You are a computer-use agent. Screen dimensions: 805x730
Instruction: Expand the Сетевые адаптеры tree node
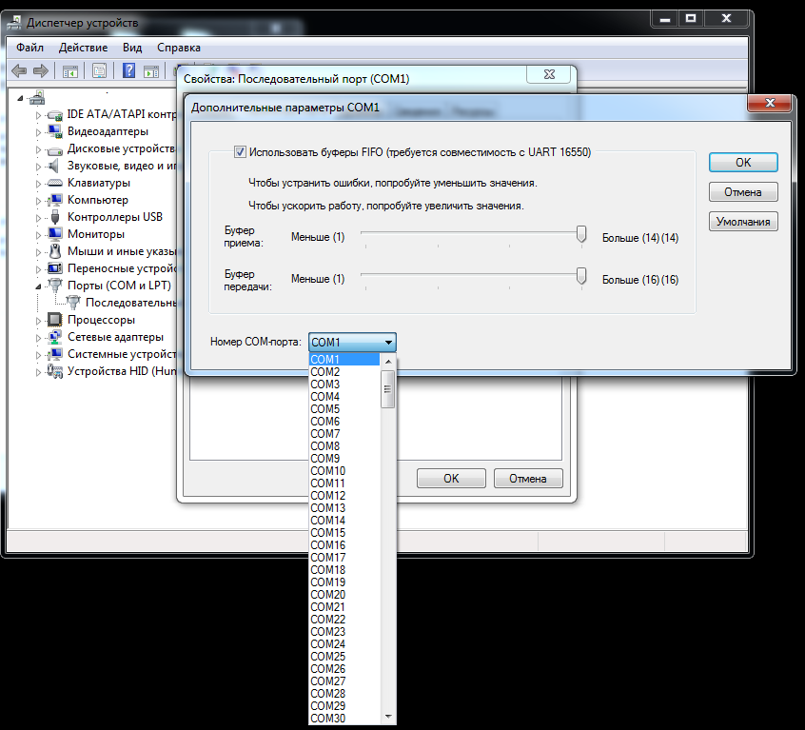click(x=38, y=338)
